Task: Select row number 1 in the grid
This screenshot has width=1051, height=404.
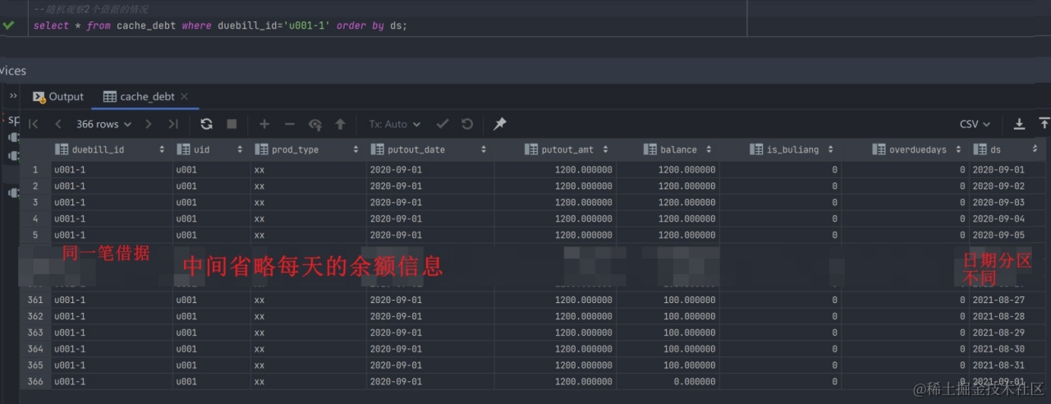Action: point(35,170)
